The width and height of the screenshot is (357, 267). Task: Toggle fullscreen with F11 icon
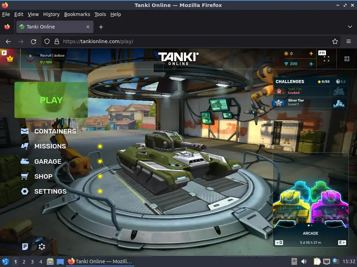[326, 59]
